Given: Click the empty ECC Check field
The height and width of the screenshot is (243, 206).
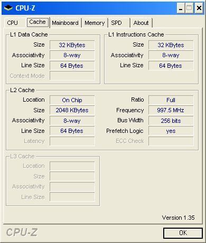Looking at the screenshot, I should point(171,141).
